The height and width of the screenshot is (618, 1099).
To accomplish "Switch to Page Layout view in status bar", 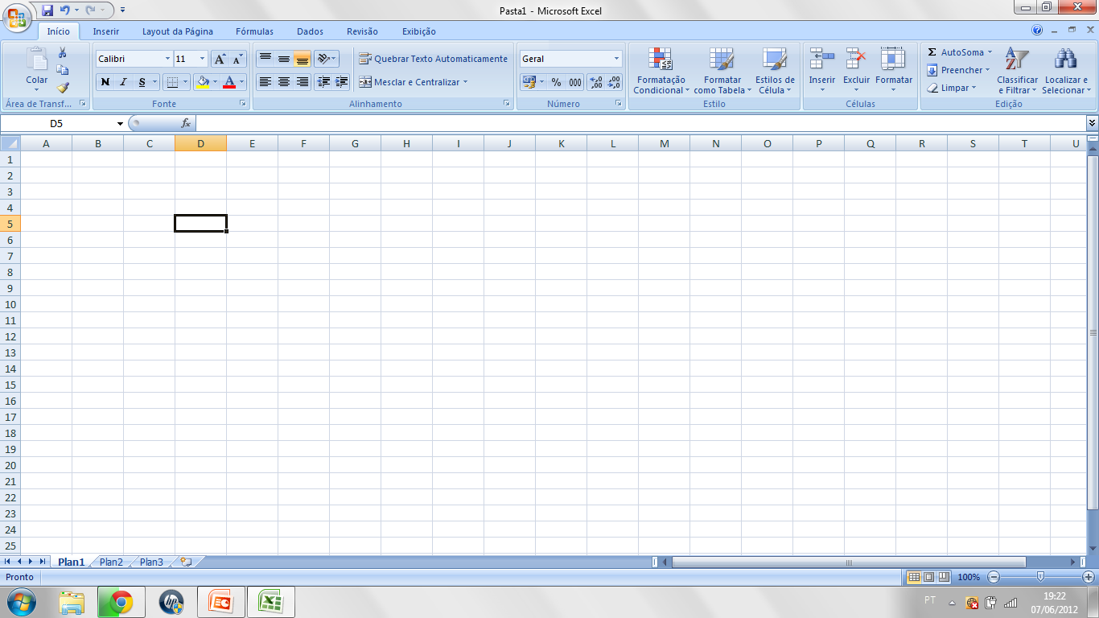I will pos(928,577).
